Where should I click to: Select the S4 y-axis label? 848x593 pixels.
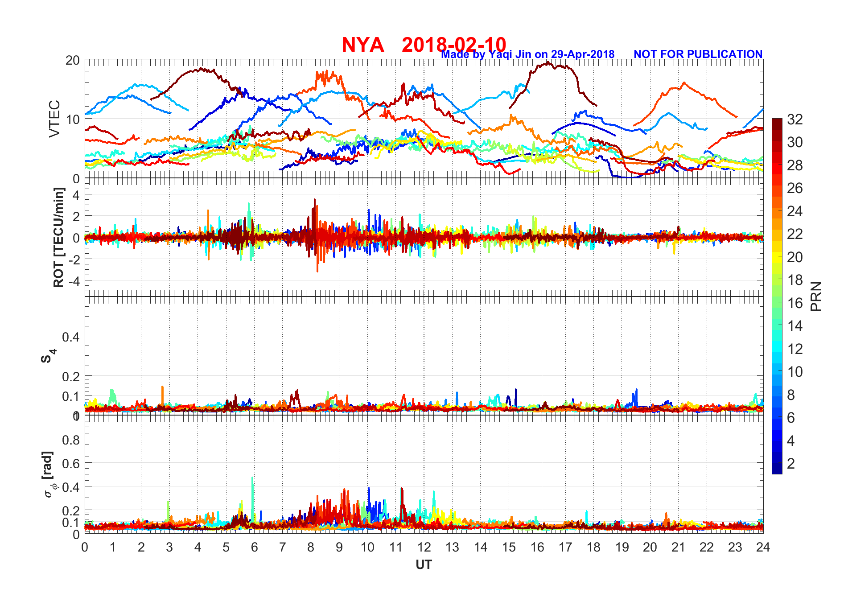pos(48,357)
